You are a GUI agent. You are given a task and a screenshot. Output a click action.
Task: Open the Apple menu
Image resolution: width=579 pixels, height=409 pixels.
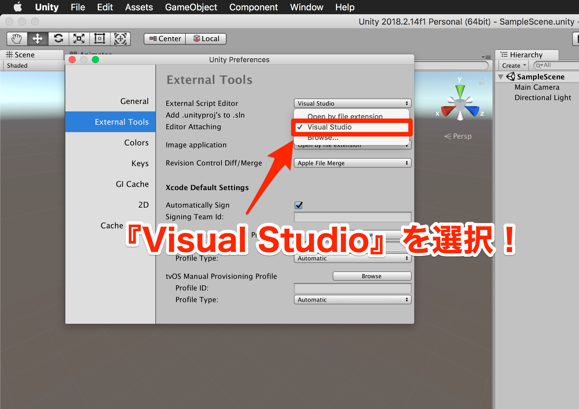point(18,7)
